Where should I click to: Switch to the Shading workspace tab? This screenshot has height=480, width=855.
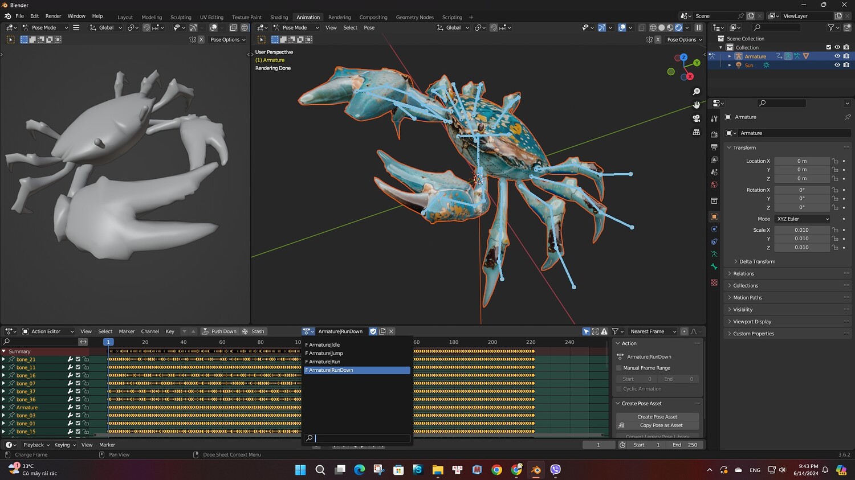(279, 17)
